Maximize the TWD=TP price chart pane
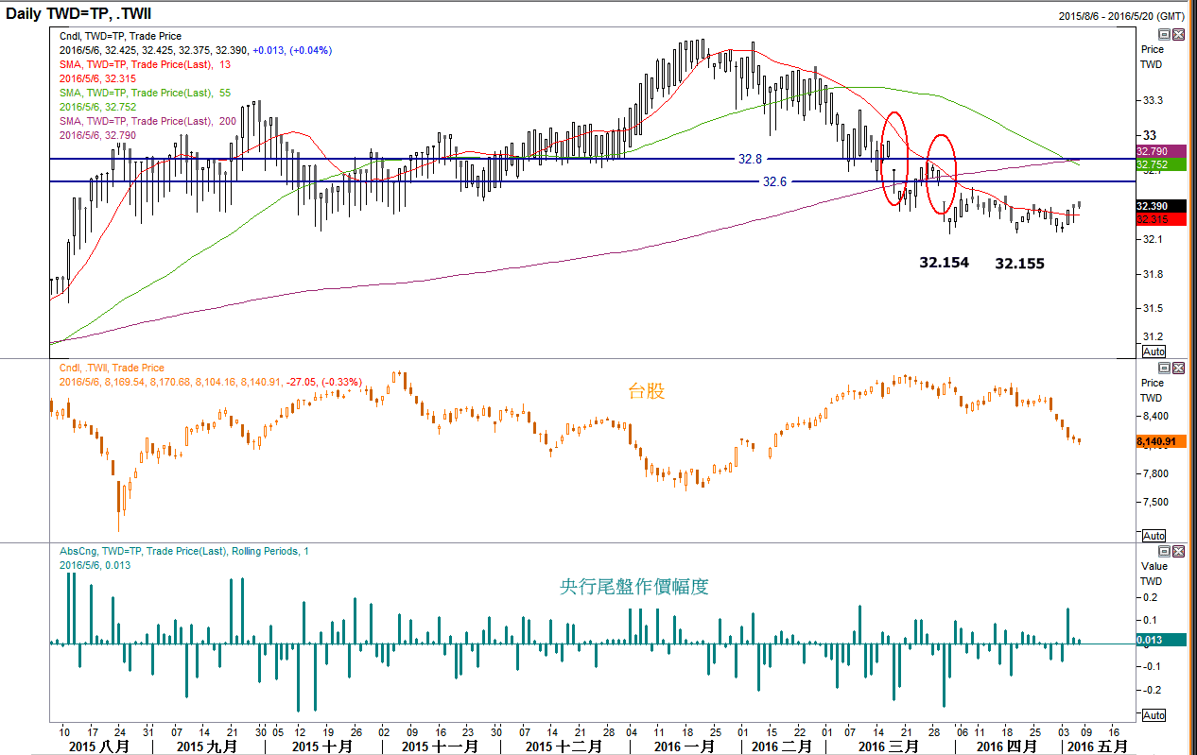 tap(1164, 34)
